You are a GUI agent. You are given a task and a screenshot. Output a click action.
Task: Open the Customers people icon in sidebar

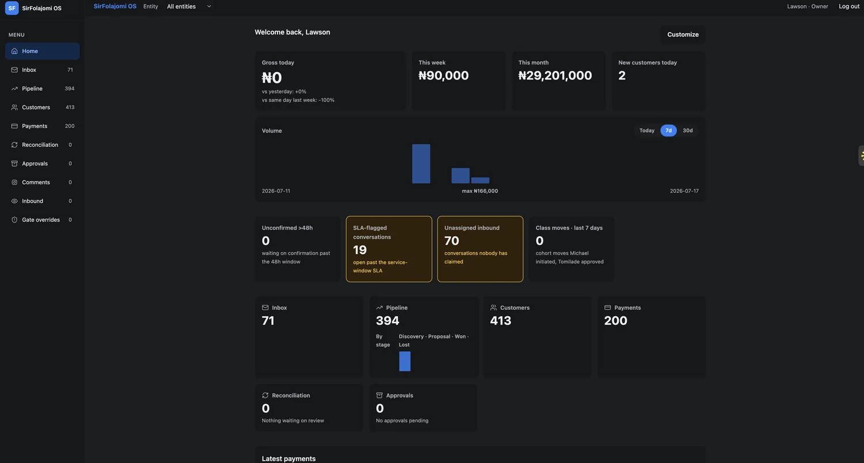coord(14,107)
